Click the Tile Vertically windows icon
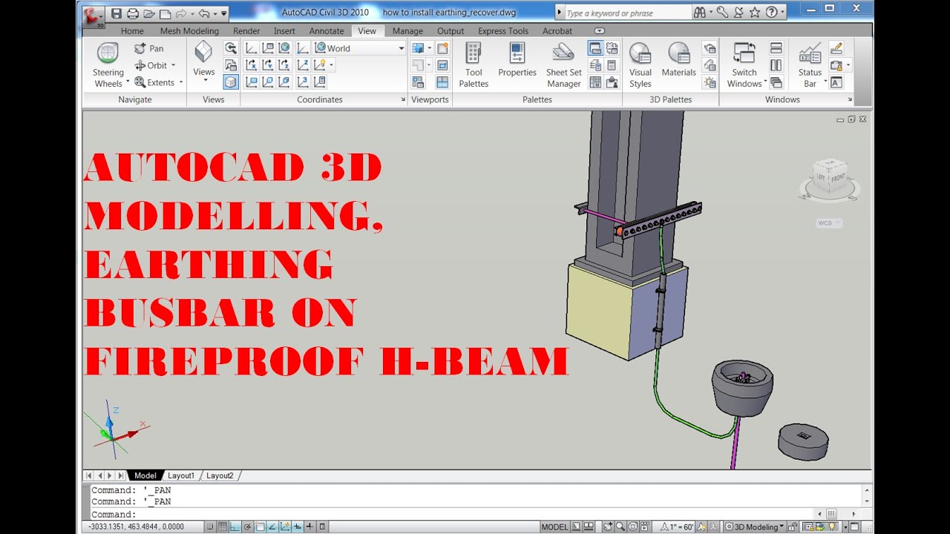This screenshot has width=950, height=534. click(776, 65)
